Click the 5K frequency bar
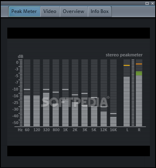This screenshot has width=156, height=168. point(94,93)
